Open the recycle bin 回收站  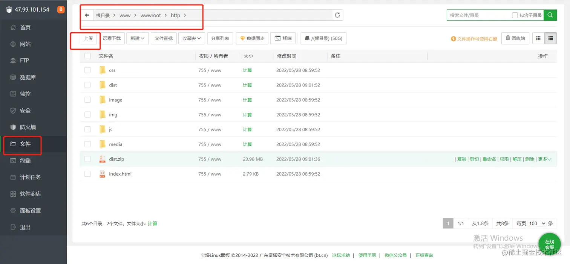[x=515, y=38]
